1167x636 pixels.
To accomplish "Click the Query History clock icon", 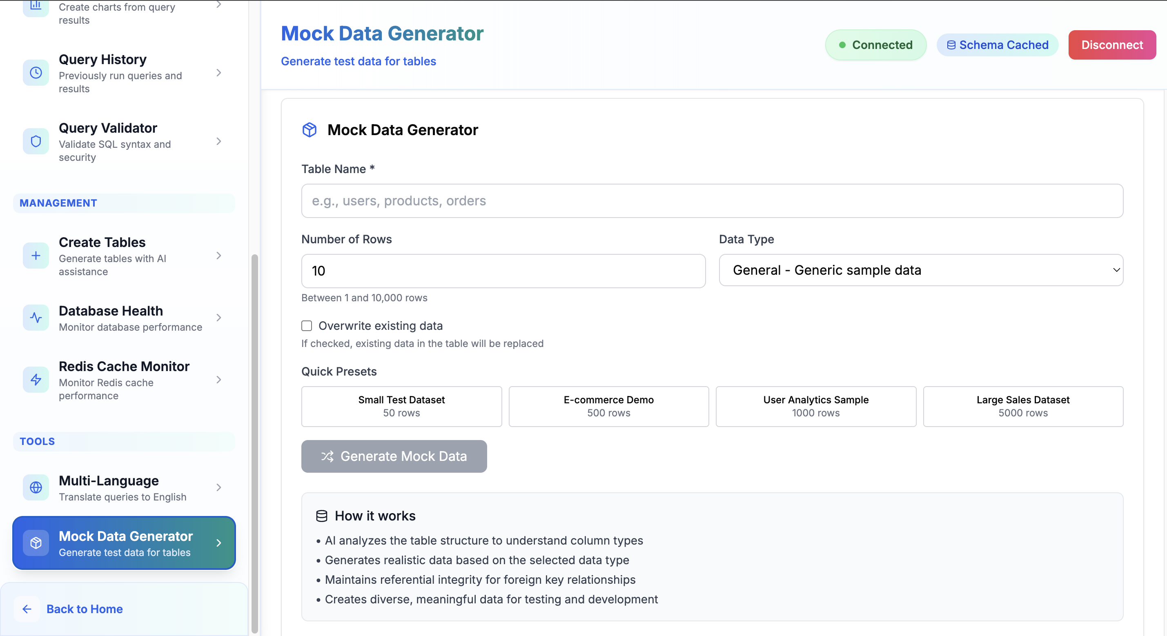I will 36,73.
